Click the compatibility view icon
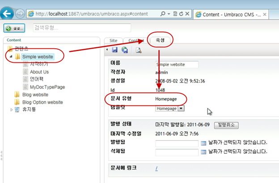Screen dimensions: 279x183 pyautogui.click(x=175, y=14)
